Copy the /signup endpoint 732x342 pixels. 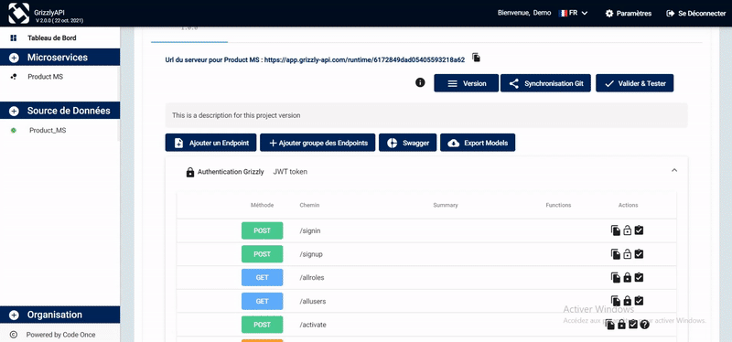pos(616,254)
